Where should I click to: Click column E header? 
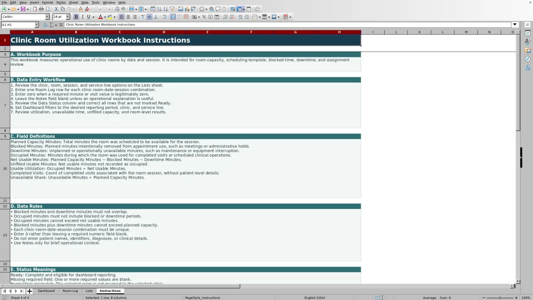tap(207, 32)
